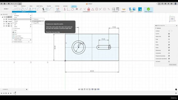Select the Mirror tool triangle icon
The width and height of the screenshot is (178, 100).
(x=30, y=9)
